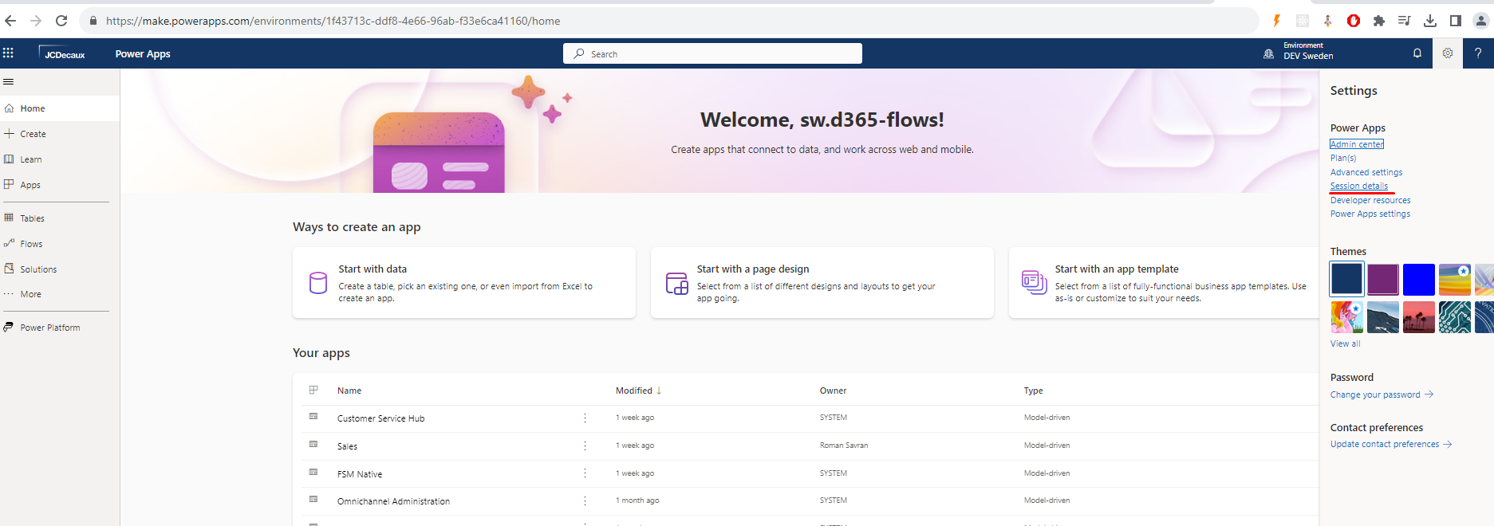Click the Start with an app template icon
1494x526 pixels.
pos(1035,282)
